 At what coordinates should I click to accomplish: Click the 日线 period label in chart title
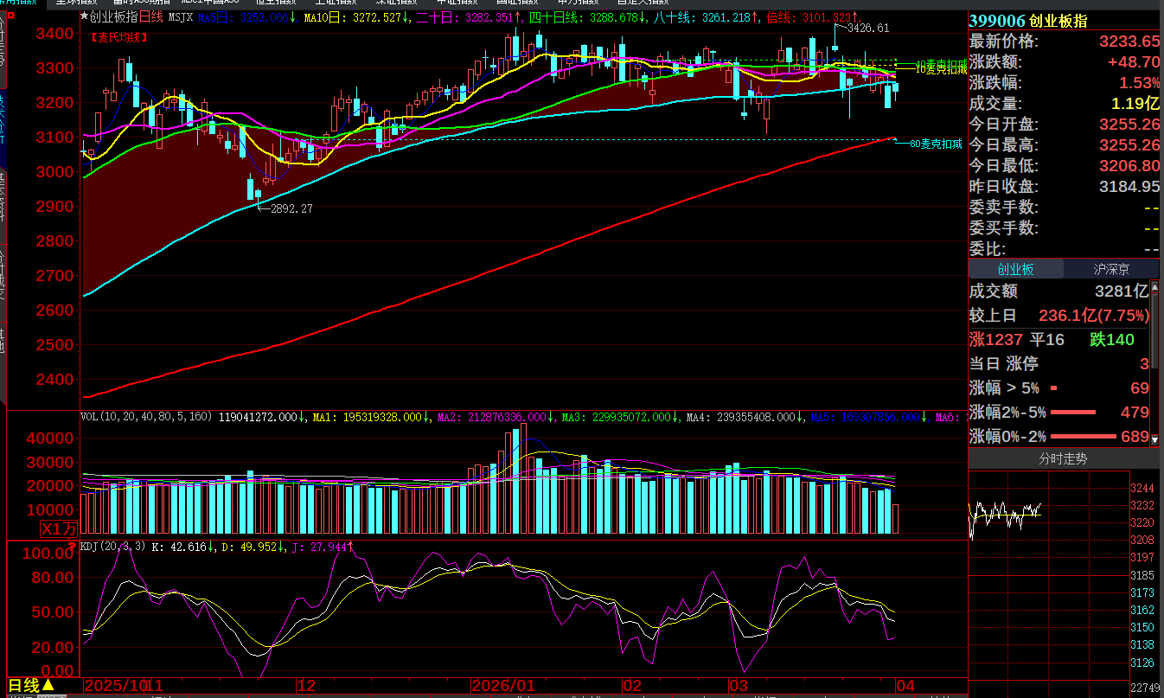(150, 16)
